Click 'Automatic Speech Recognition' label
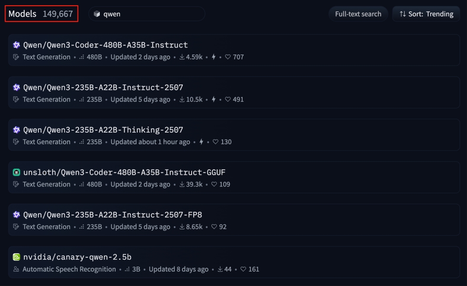 pos(69,269)
